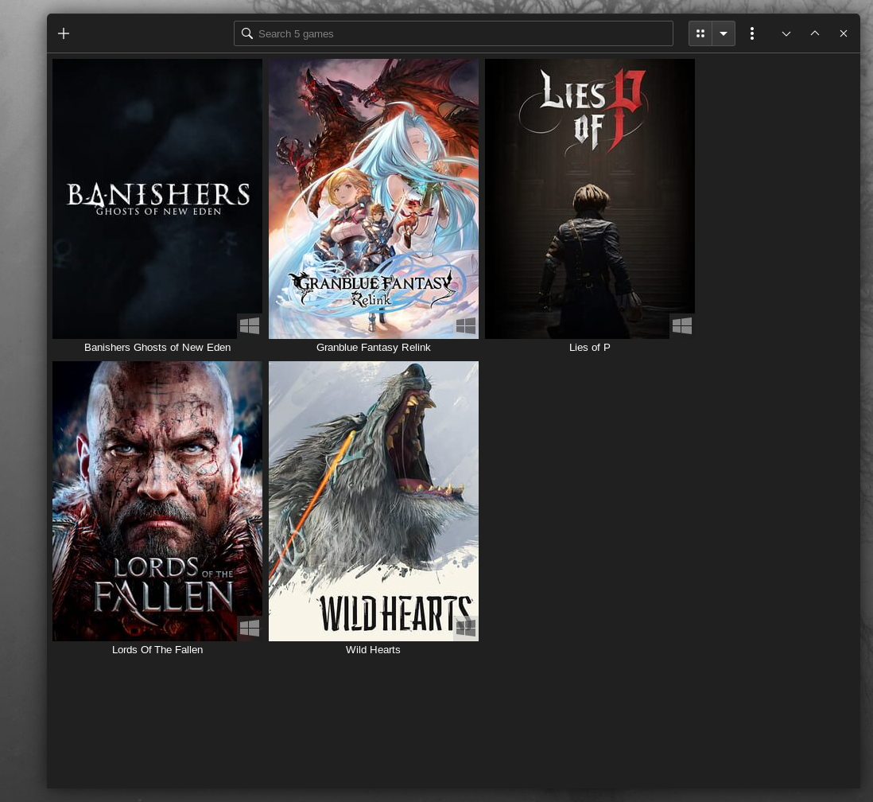
Task: Close the game library window
Action: pyautogui.click(x=844, y=33)
